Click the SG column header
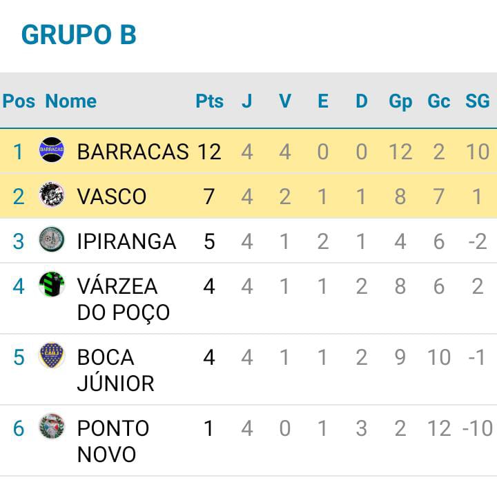Screen dimensions: 497x480 coord(478,101)
